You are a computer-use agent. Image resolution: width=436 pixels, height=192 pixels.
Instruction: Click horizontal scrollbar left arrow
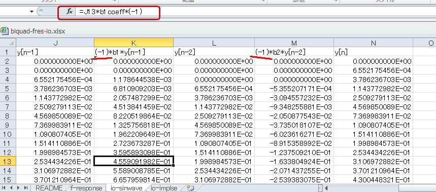[x=326, y=188]
